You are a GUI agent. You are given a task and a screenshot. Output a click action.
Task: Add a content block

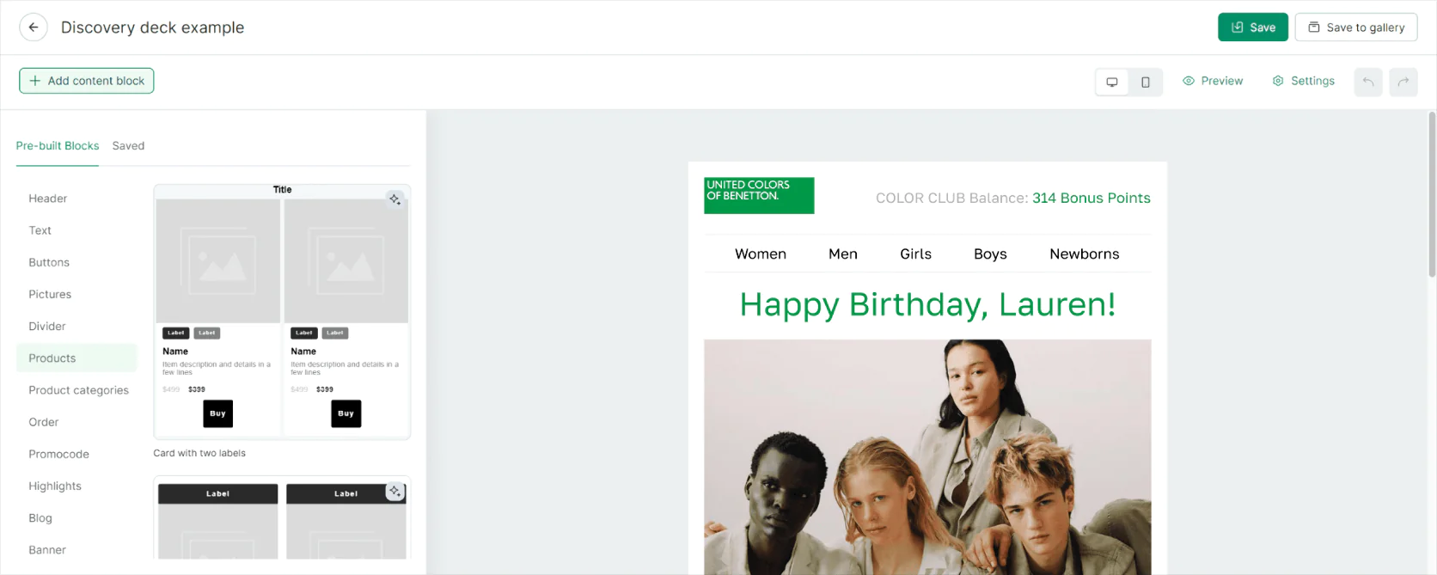pos(87,81)
